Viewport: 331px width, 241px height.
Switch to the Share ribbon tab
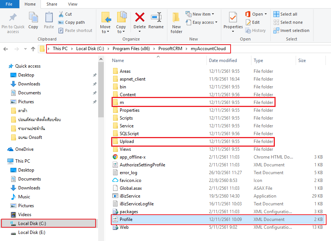[52, 4]
